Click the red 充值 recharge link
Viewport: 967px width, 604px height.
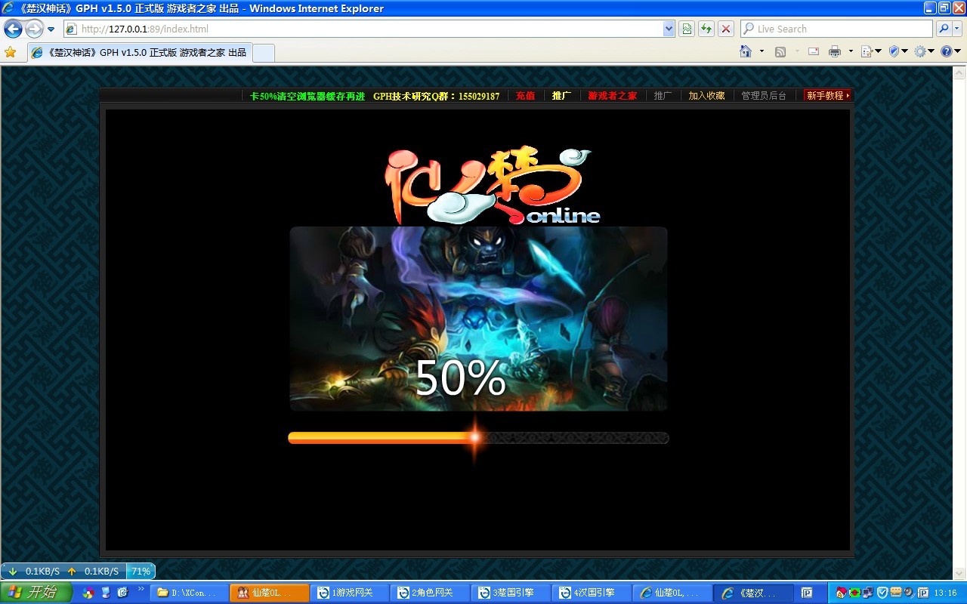[x=525, y=96]
